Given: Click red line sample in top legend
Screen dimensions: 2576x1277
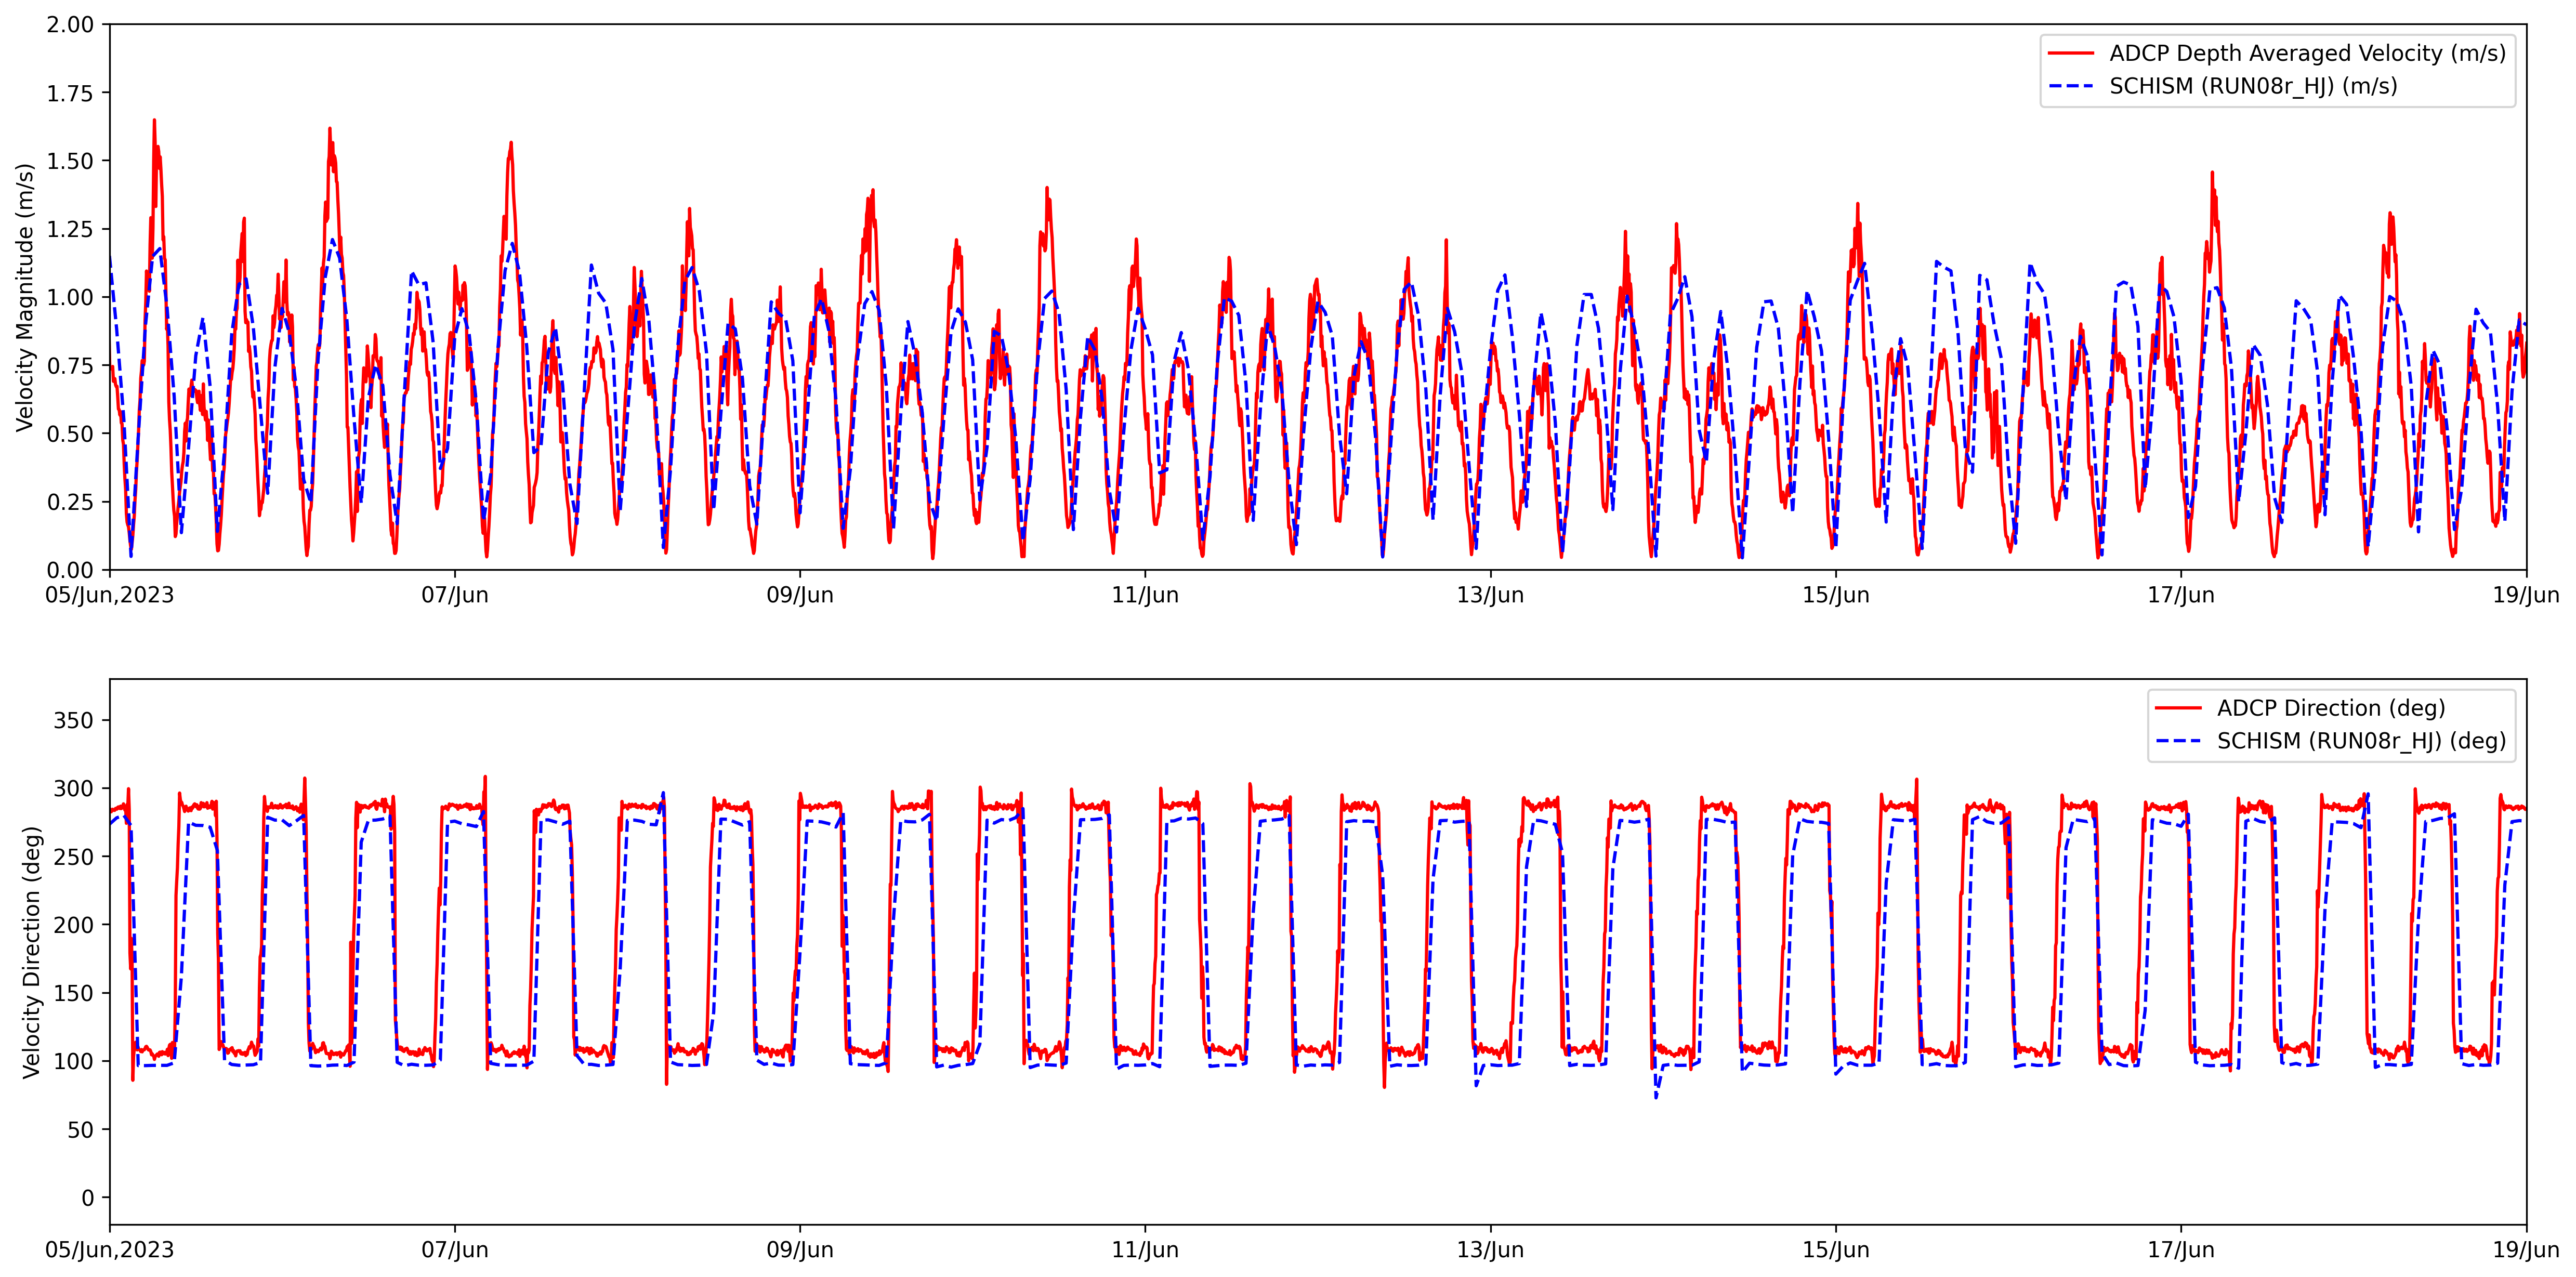Looking at the screenshot, I should [x=2070, y=53].
